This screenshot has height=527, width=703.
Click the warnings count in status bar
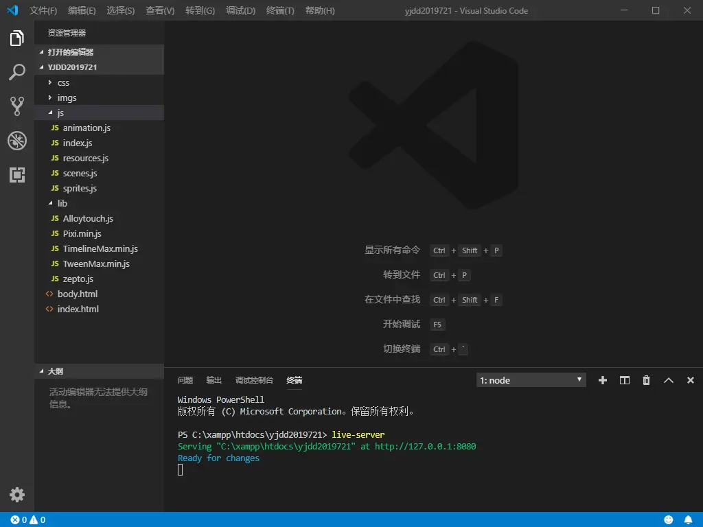38,520
